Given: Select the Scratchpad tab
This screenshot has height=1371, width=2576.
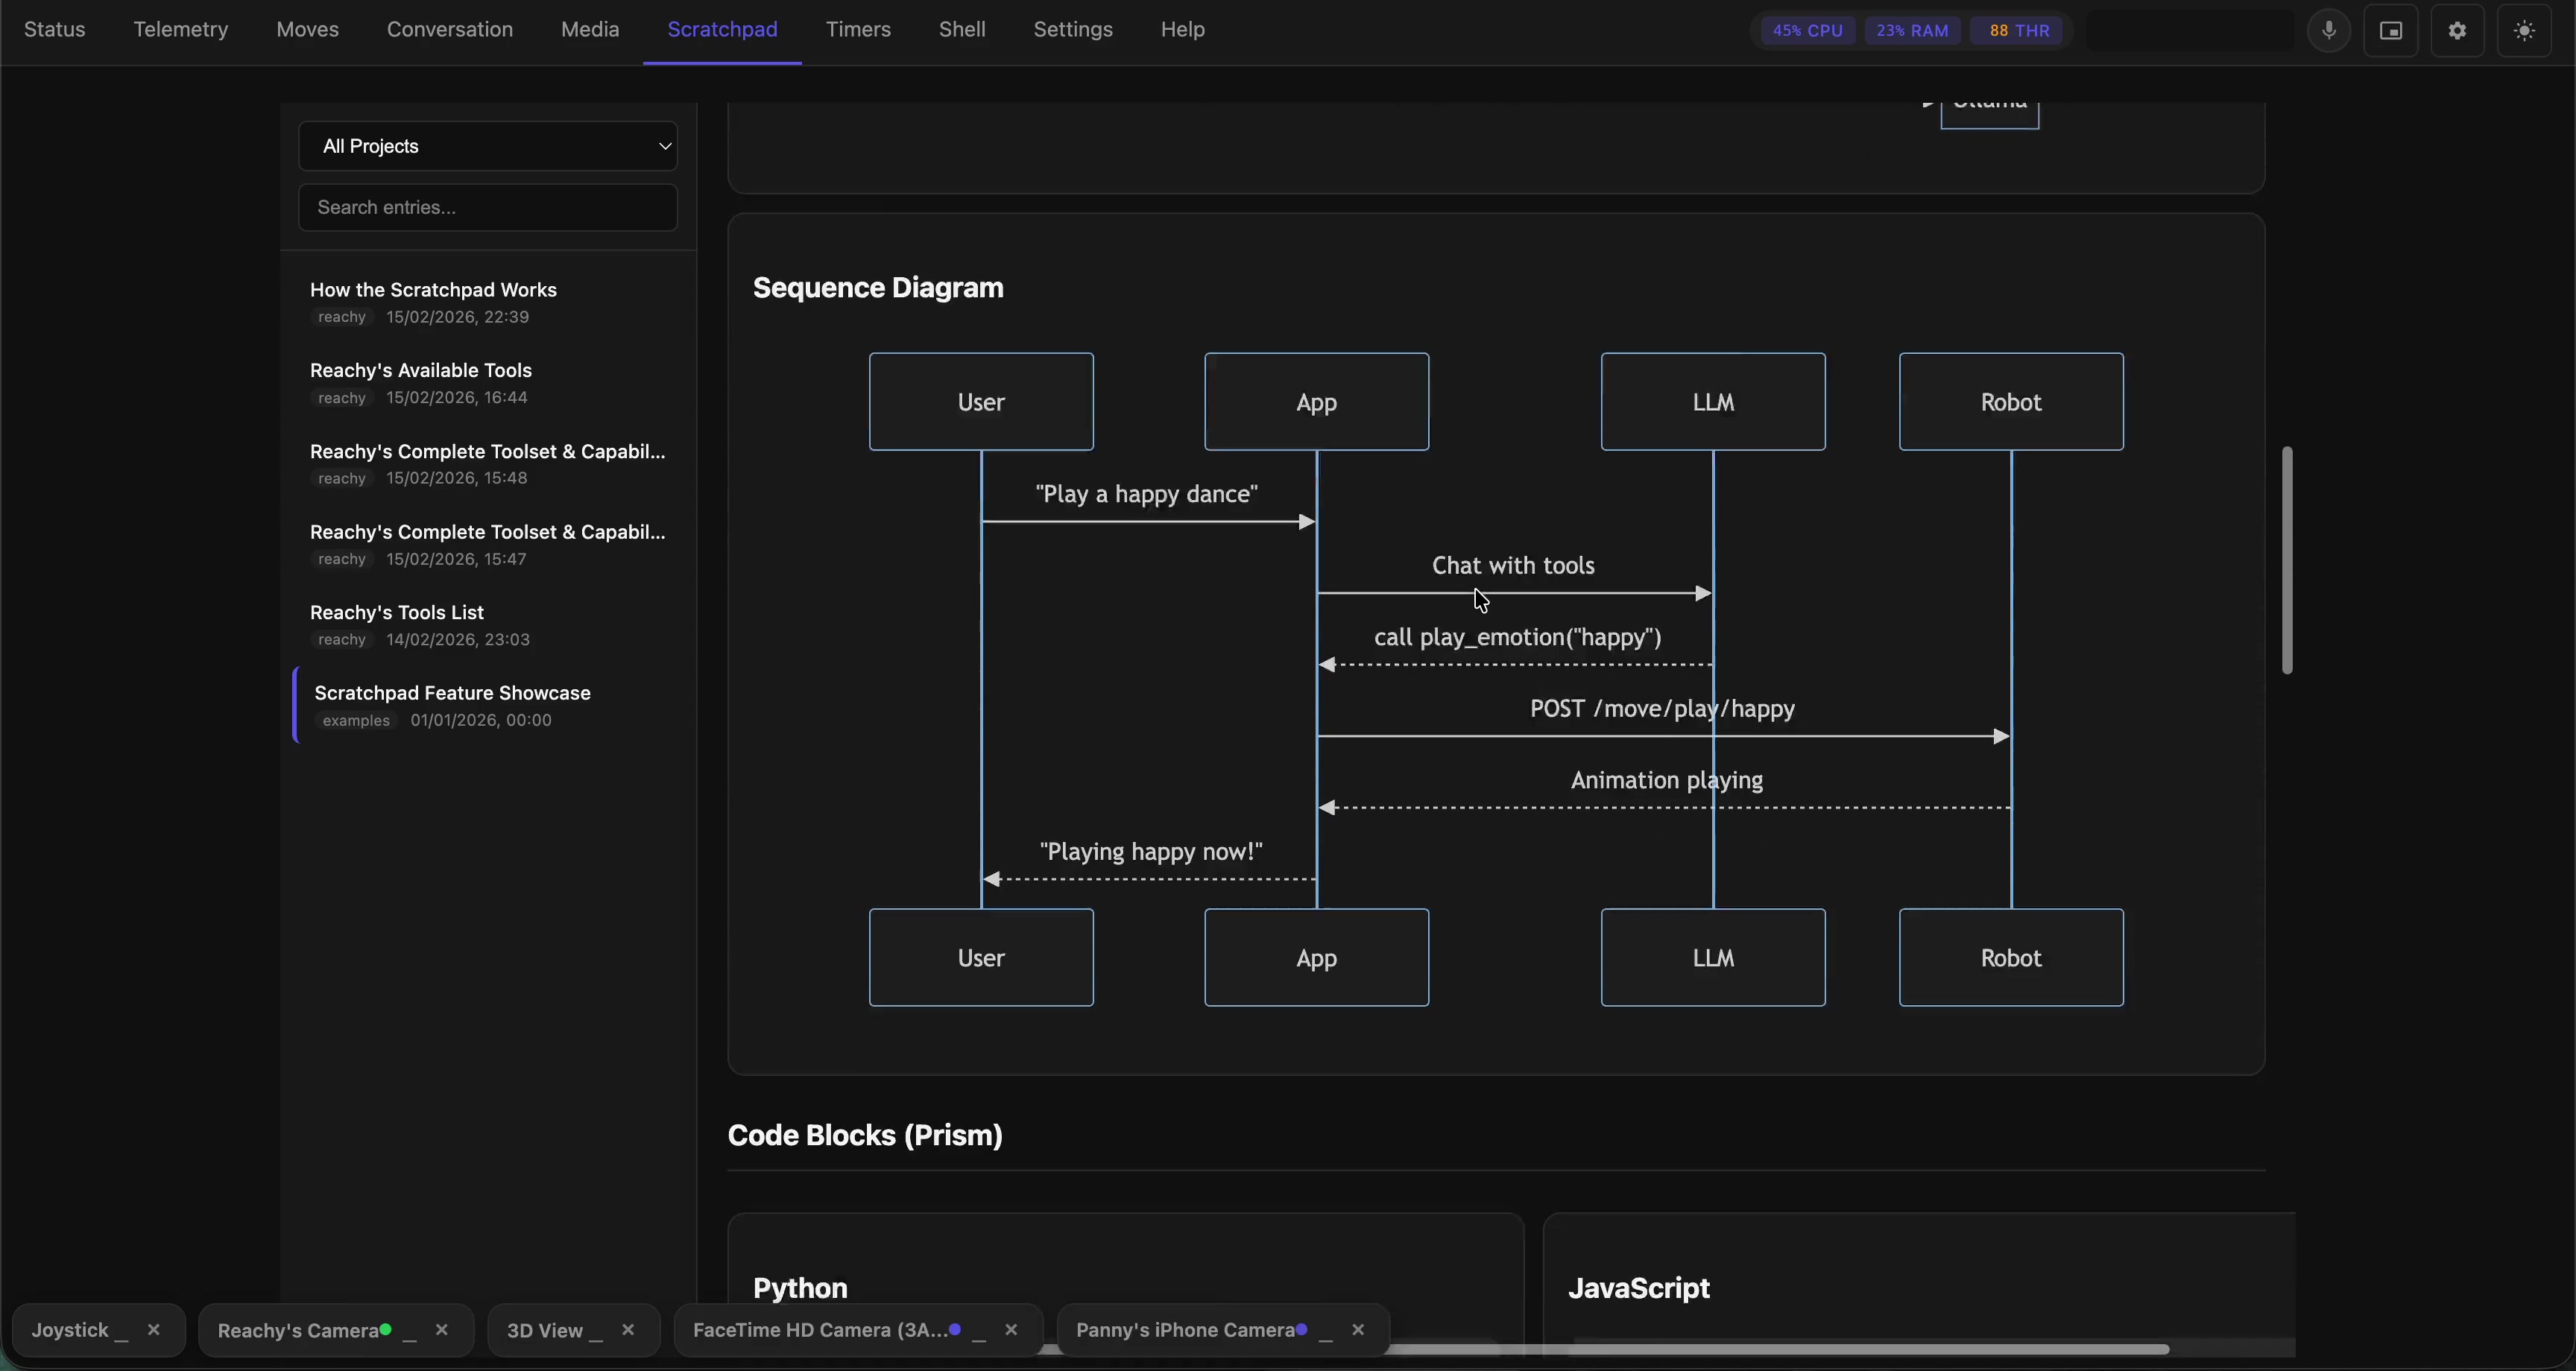Looking at the screenshot, I should pos(722,30).
